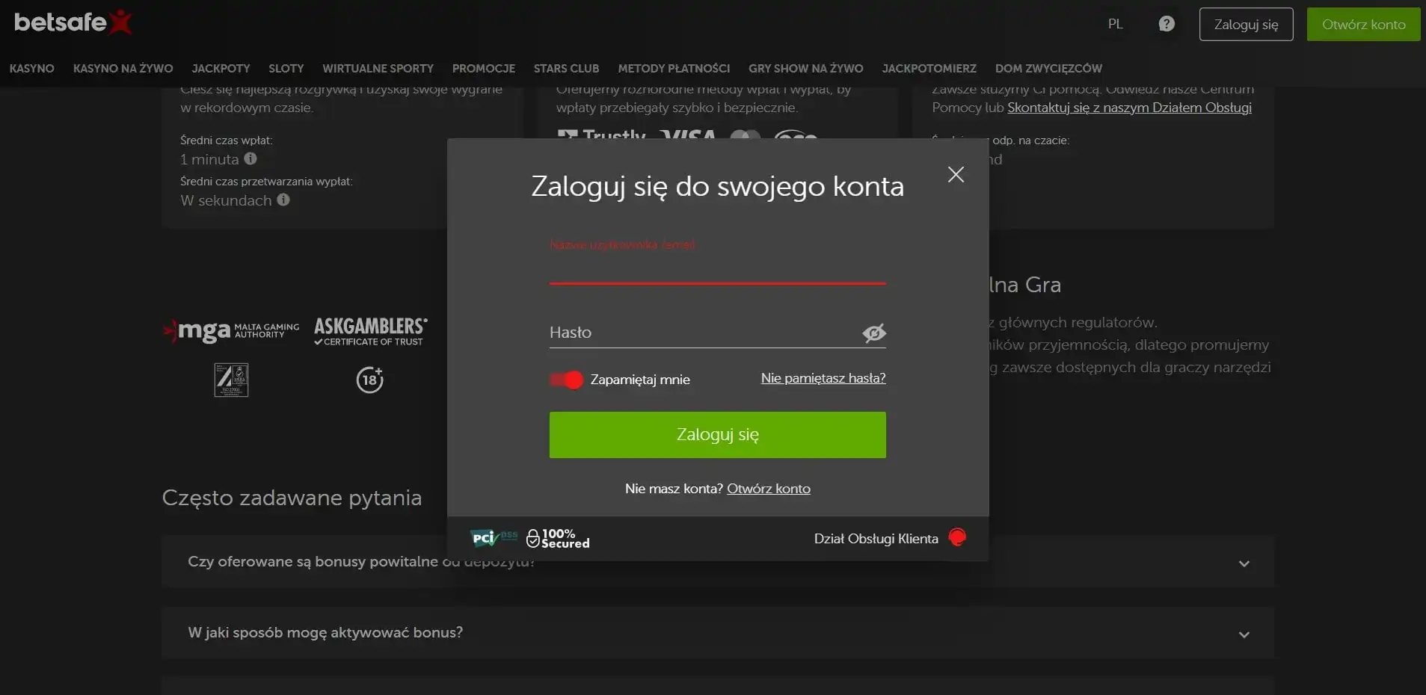Viewport: 1426px width, 695px height.
Task: Open PROMOCJE menu item
Action: pos(484,68)
